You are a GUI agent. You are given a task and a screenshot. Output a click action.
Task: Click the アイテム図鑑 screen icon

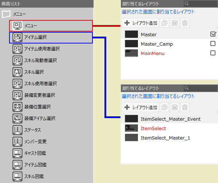click(17, 165)
